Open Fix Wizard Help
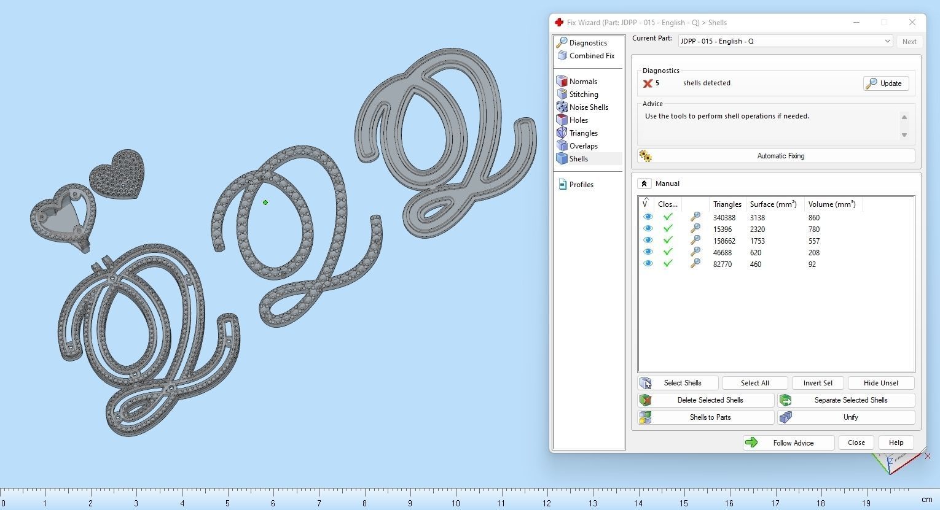940x510 pixels. point(896,442)
